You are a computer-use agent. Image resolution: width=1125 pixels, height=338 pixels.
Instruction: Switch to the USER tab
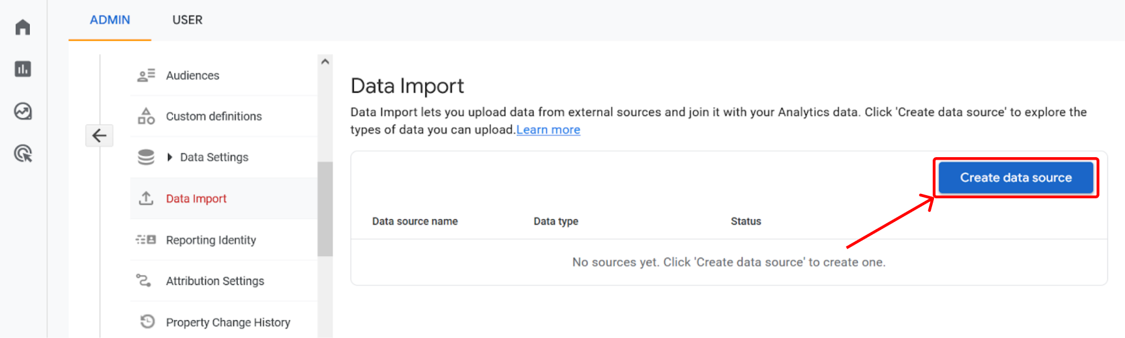[x=187, y=20]
